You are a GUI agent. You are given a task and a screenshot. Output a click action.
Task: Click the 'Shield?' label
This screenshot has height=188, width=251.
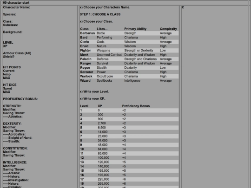[9, 57]
